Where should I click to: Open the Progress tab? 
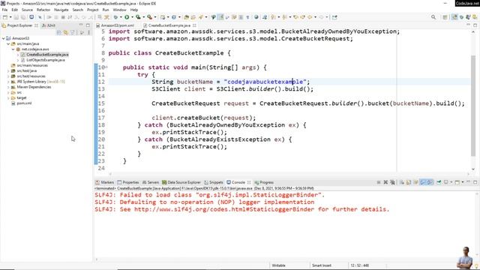[x=264, y=182]
